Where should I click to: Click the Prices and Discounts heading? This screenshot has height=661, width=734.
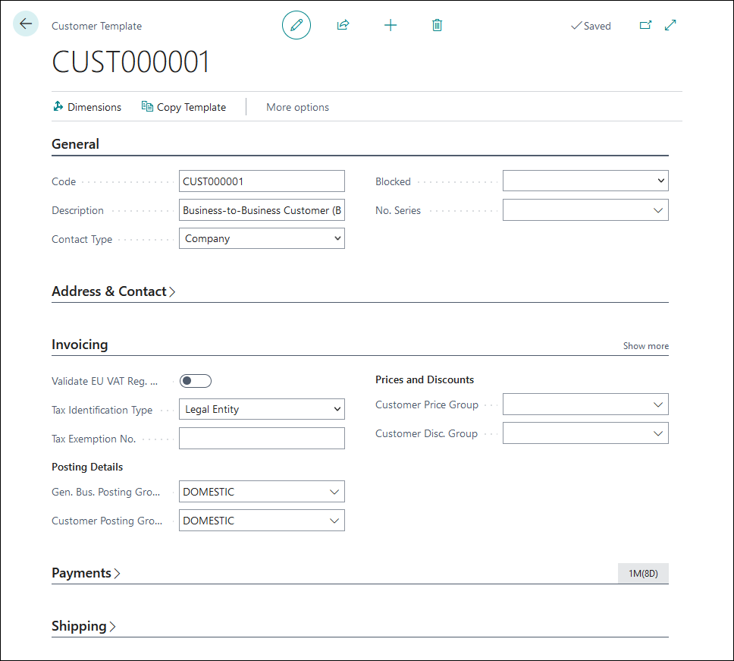click(425, 379)
